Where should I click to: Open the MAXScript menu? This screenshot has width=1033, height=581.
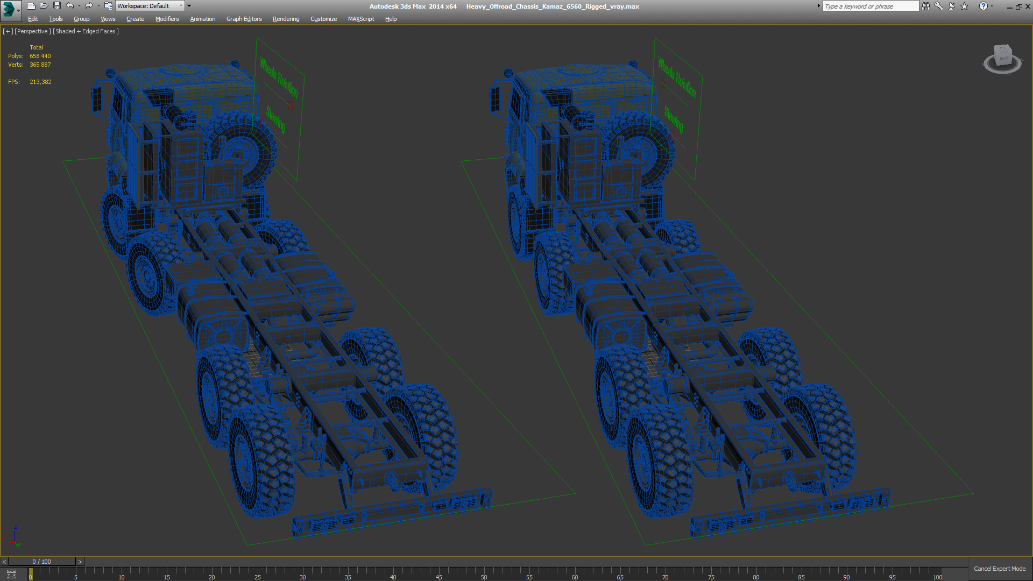click(361, 19)
